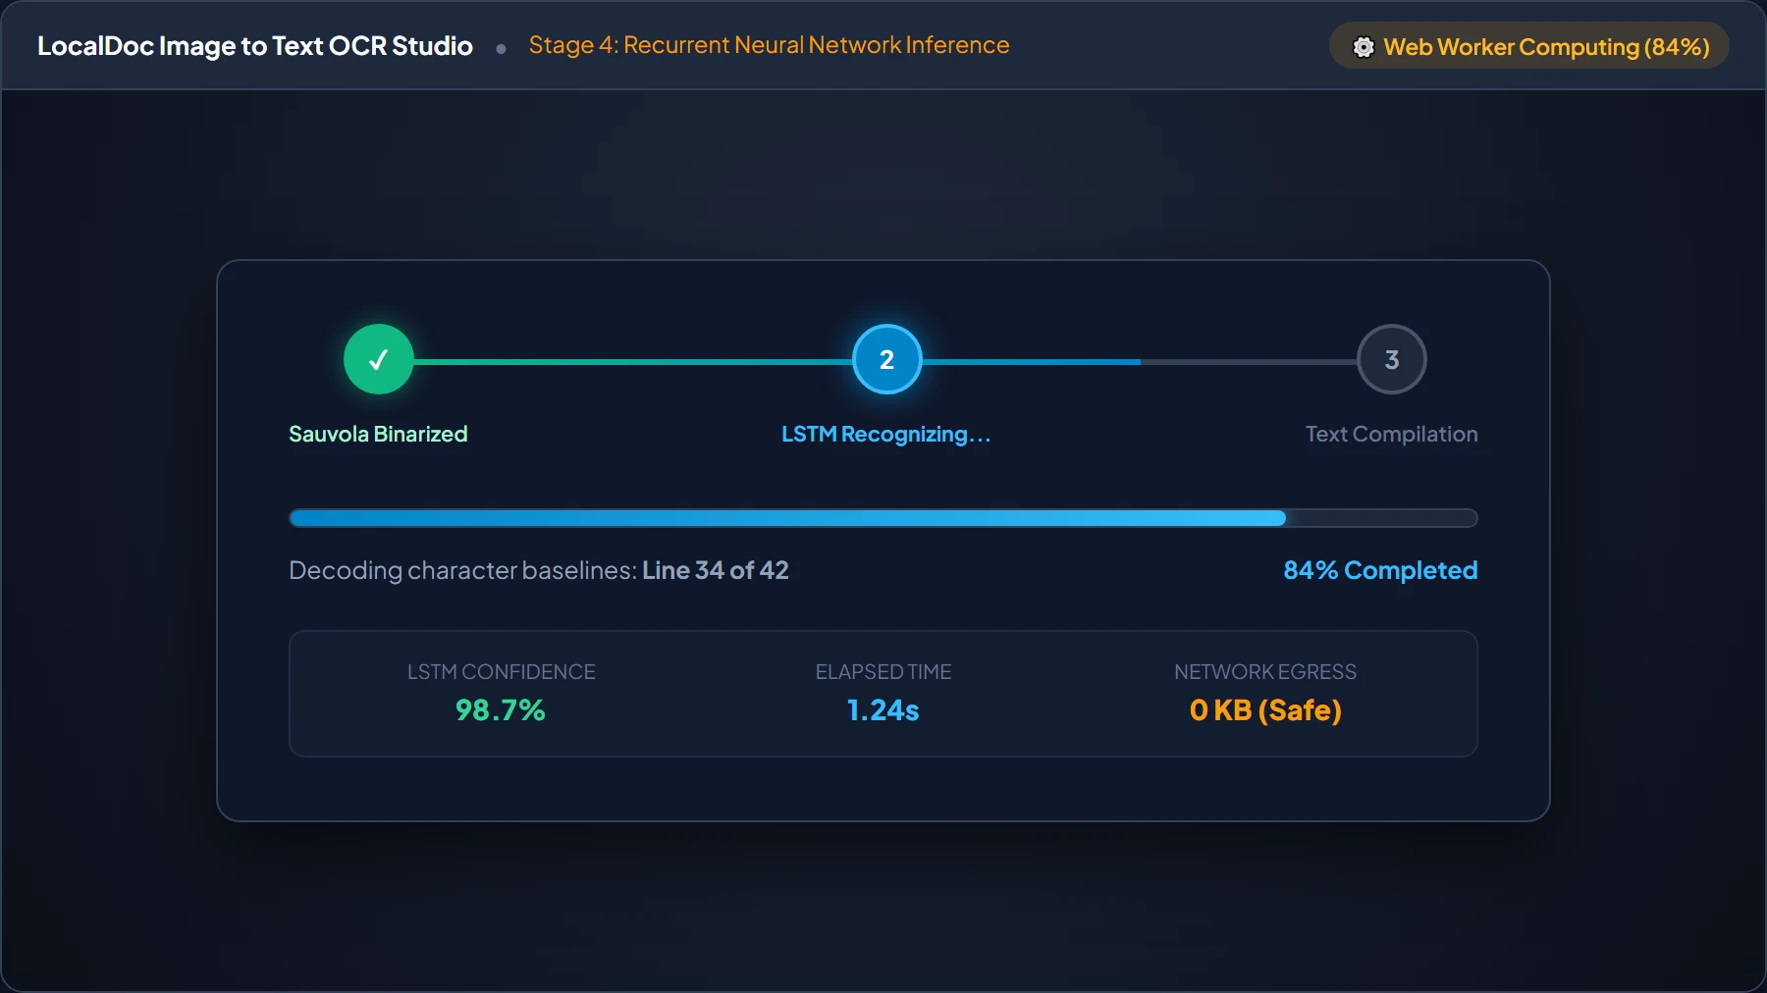Image resolution: width=1767 pixels, height=993 pixels.
Task: Click the LocalDoc Image to Text OCR Studio title
Action: (x=255, y=46)
